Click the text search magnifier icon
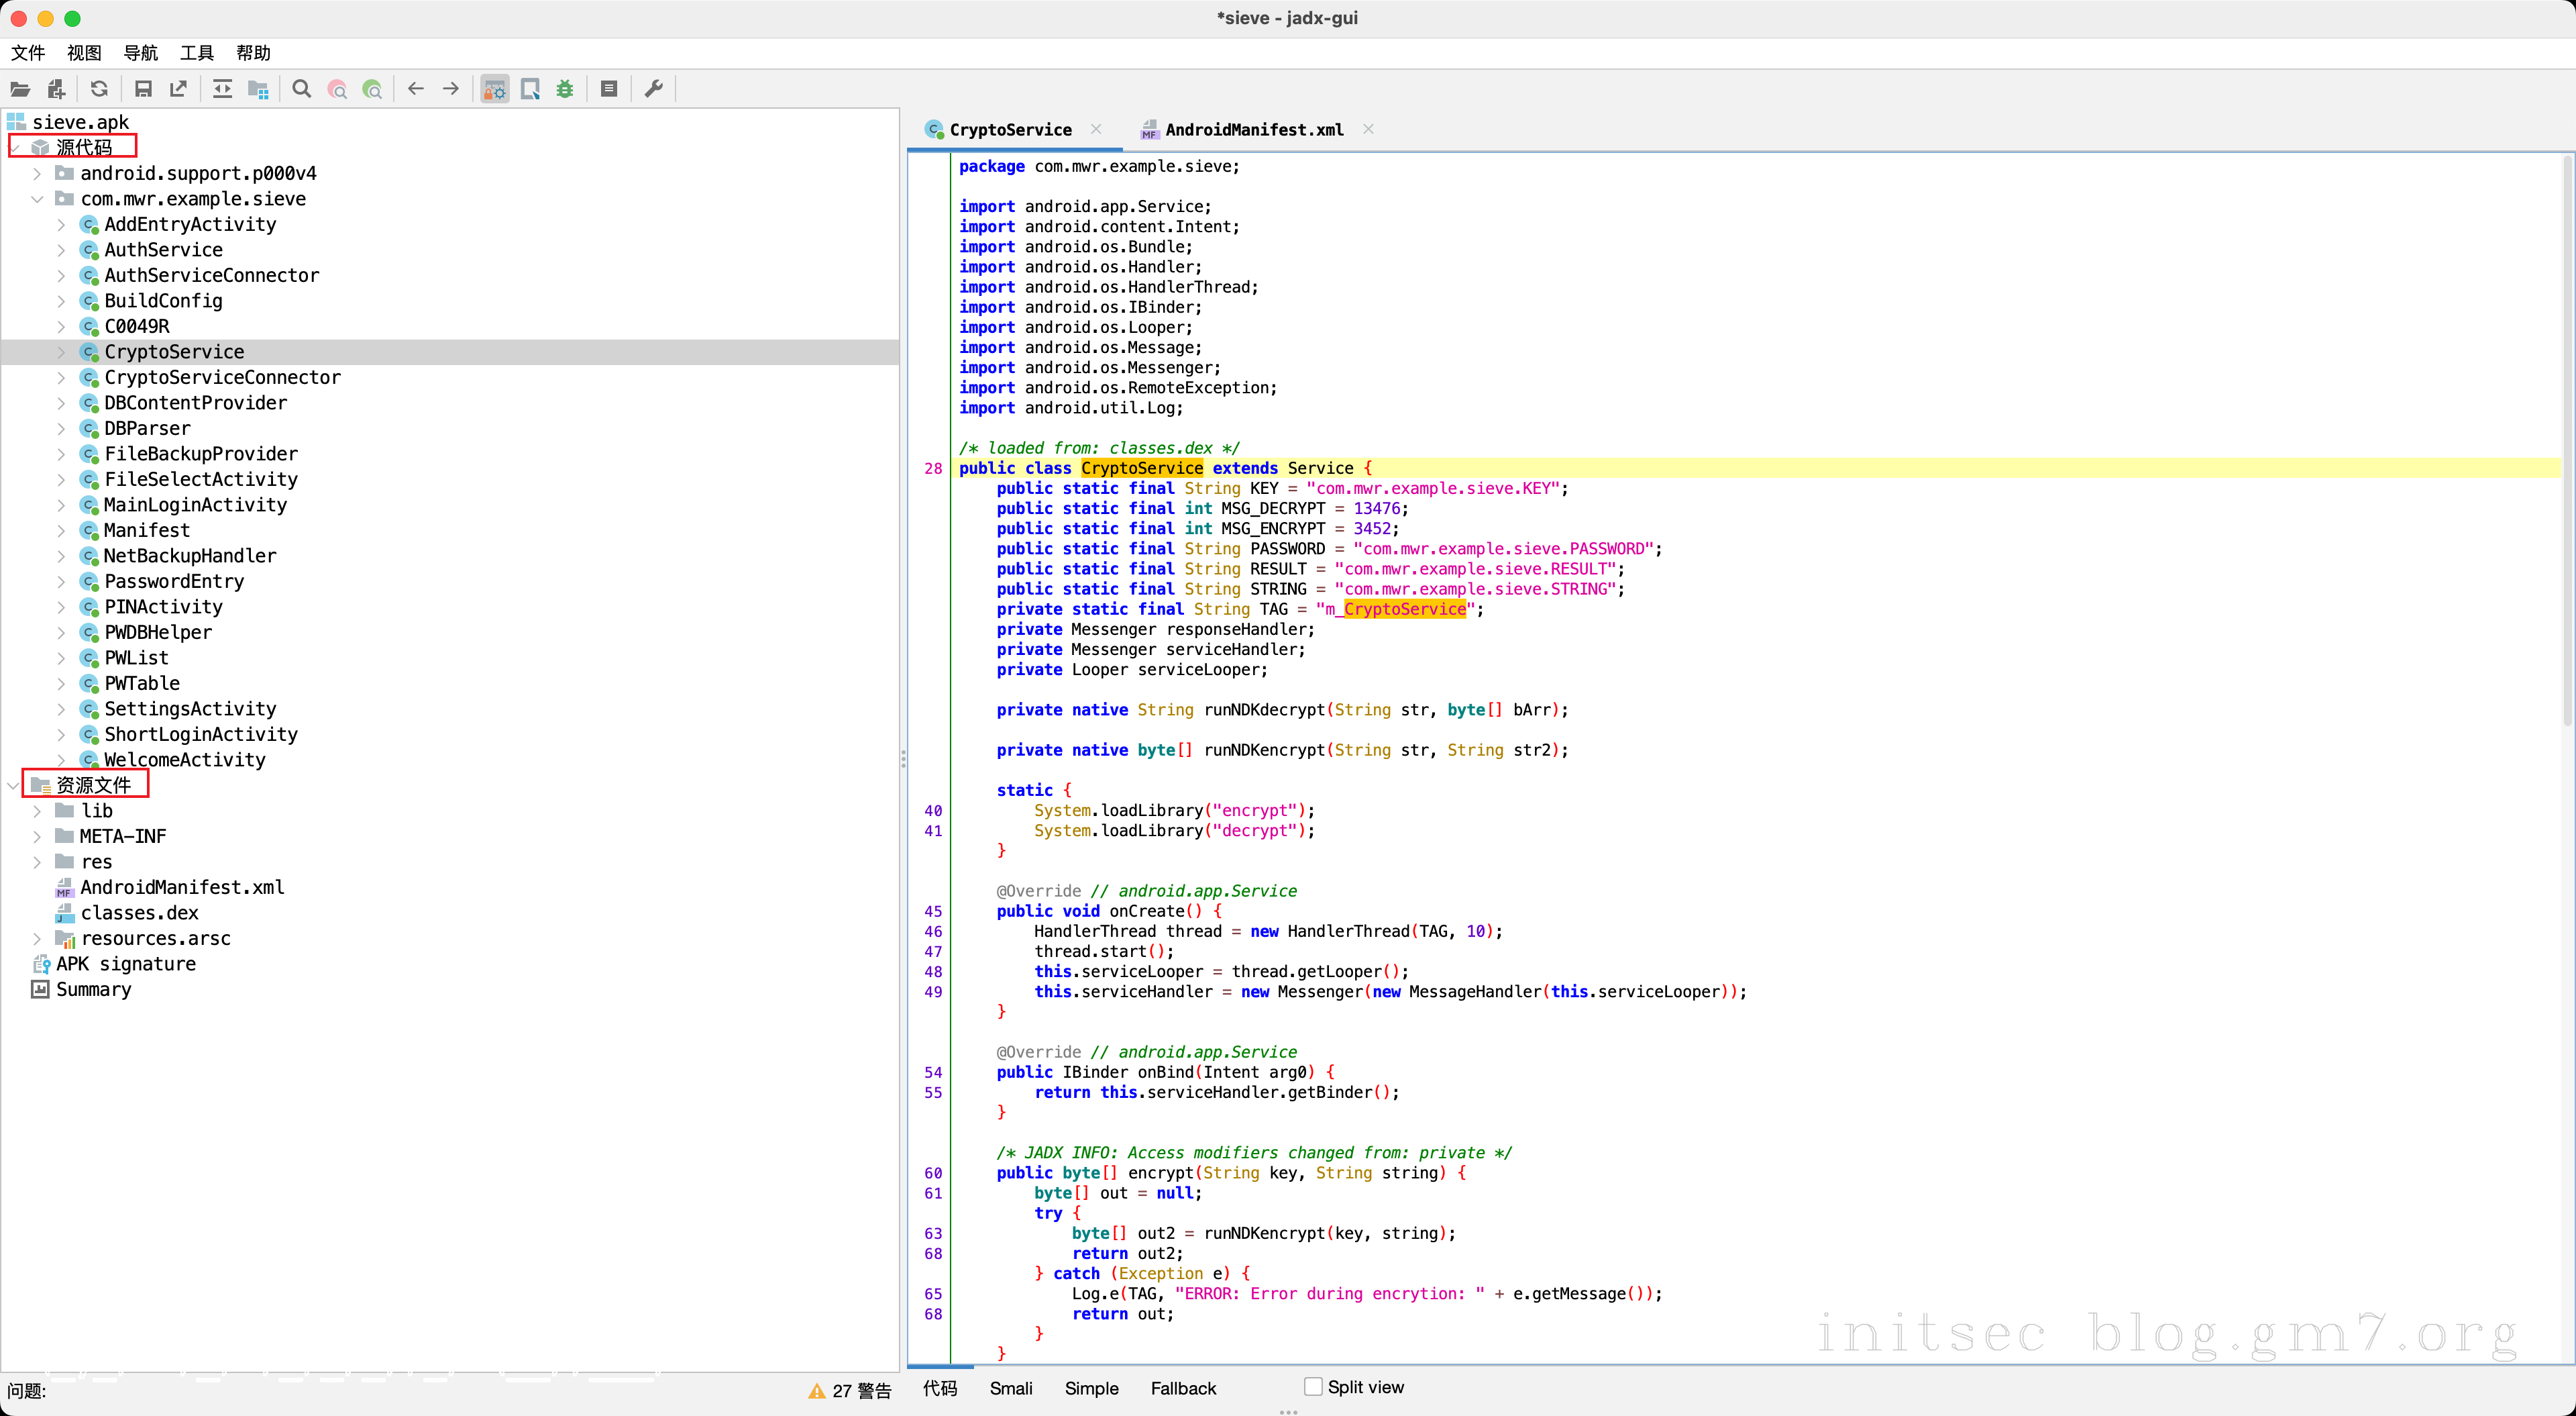Screen dimensions: 2576x1416 (x=301, y=89)
